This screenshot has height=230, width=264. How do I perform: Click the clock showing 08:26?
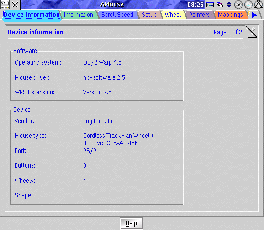(x=195, y=5)
